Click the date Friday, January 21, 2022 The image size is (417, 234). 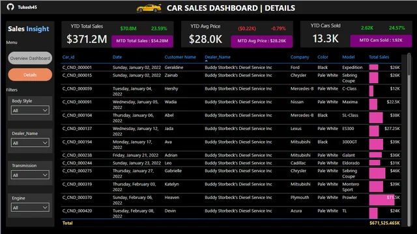(x=136, y=155)
